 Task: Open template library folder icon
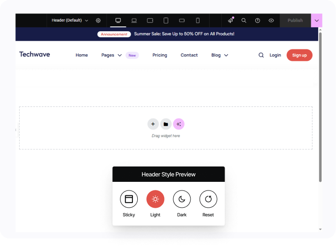click(x=166, y=124)
